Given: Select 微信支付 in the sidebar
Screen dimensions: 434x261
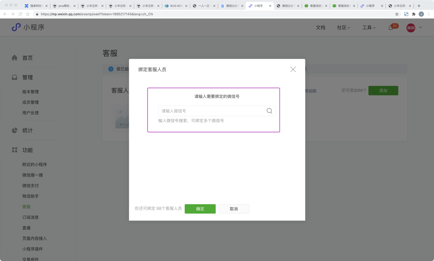Looking at the screenshot, I should [30, 186].
